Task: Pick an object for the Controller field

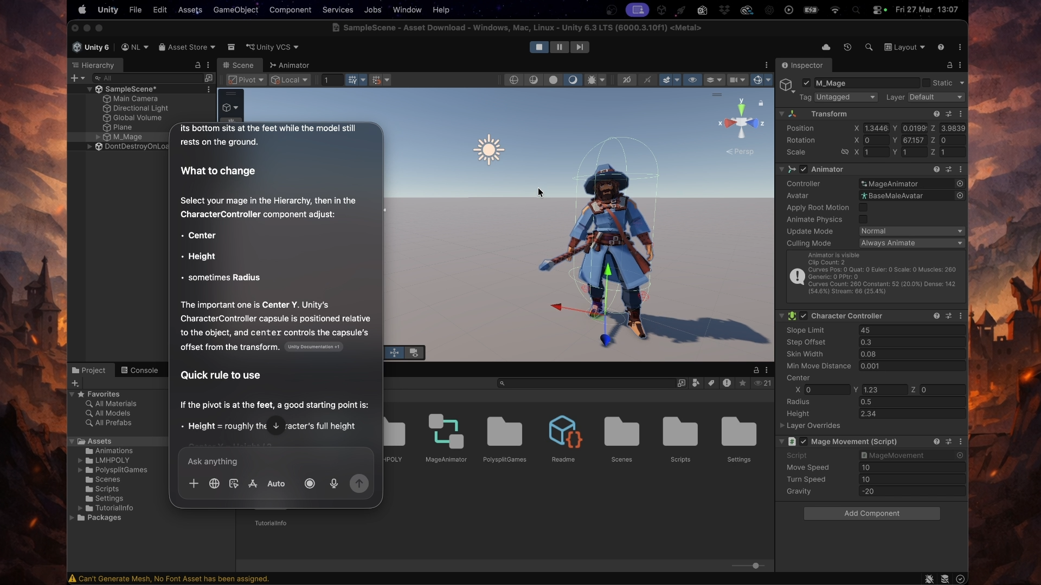Action: 960,184
